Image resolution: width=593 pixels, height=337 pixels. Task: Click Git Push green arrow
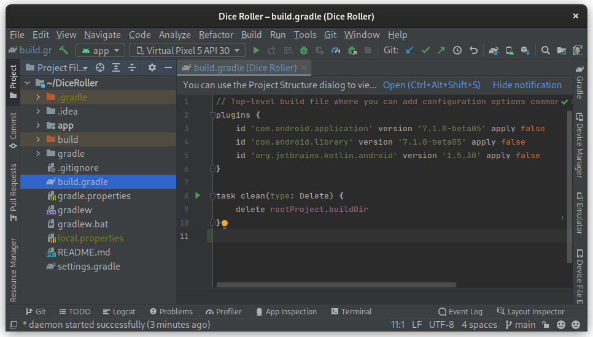(441, 50)
